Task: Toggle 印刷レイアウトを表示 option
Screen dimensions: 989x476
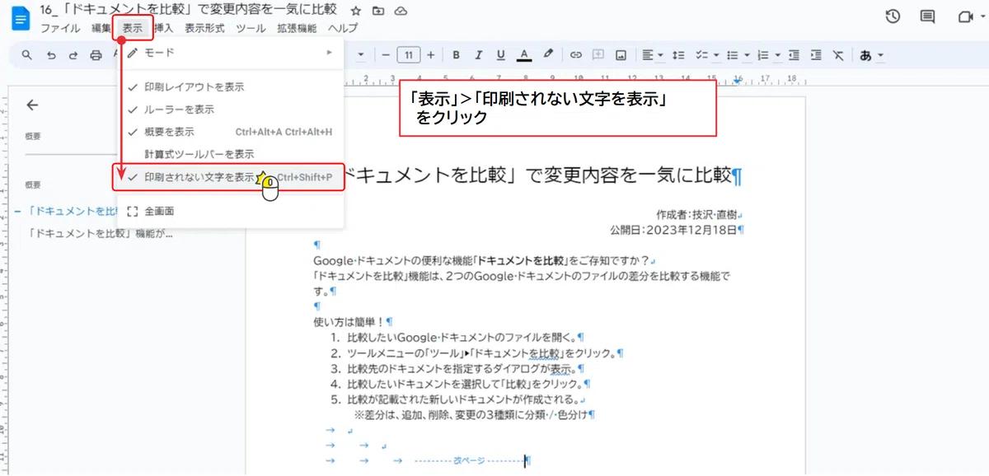Action: [x=195, y=86]
